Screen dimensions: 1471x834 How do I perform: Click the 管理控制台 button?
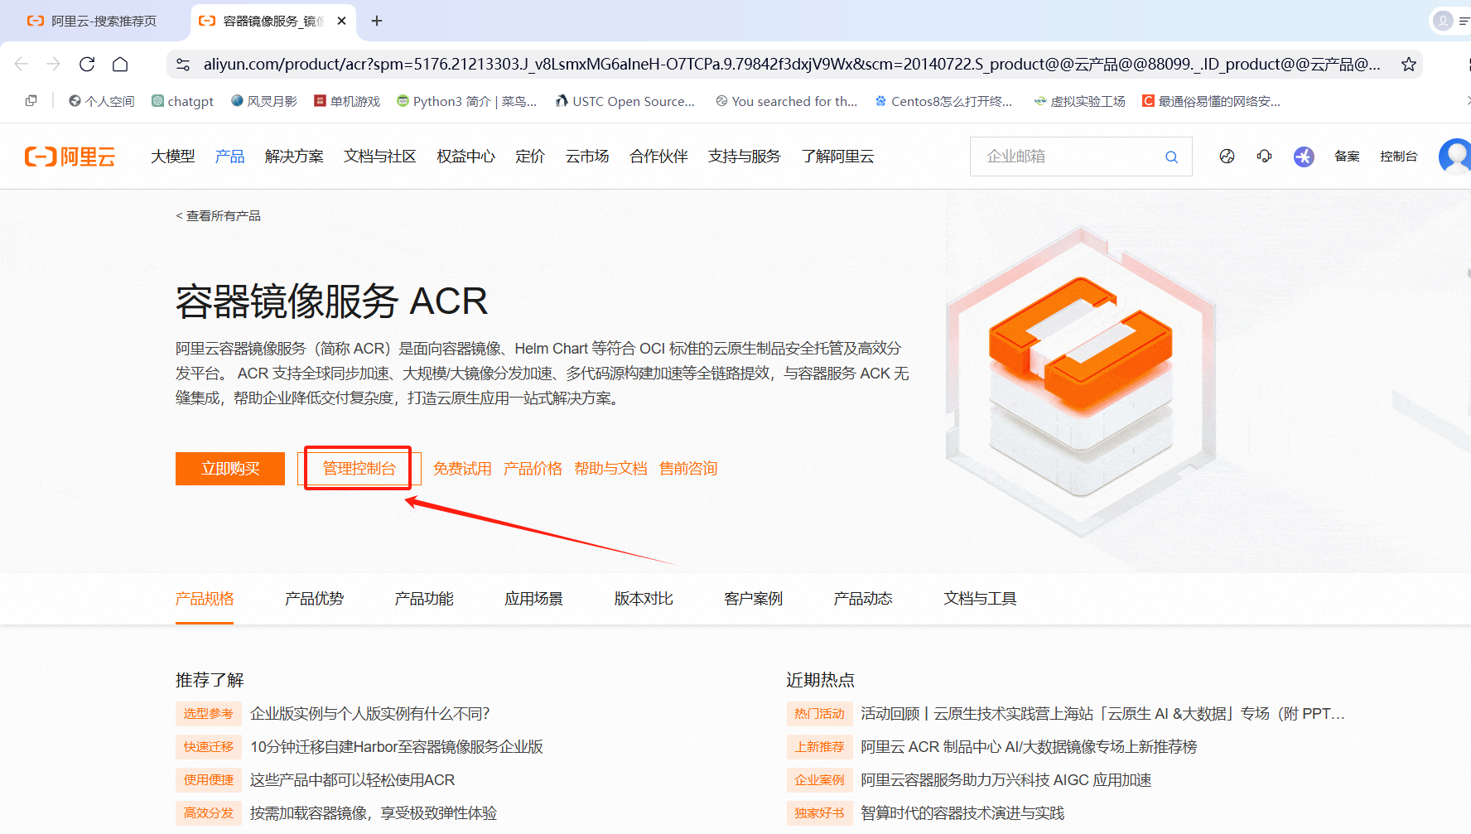(x=359, y=469)
